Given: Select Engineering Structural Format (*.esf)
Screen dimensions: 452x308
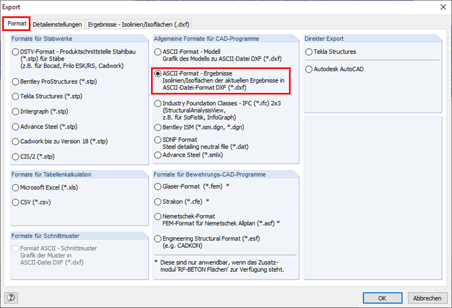Looking at the screenshot, I should (x=158, y=238).
